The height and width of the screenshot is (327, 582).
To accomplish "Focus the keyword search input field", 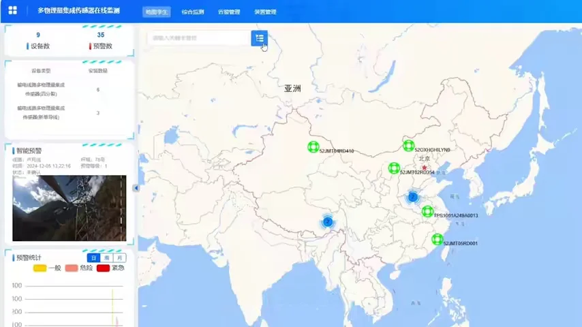I will click(199, 38).
